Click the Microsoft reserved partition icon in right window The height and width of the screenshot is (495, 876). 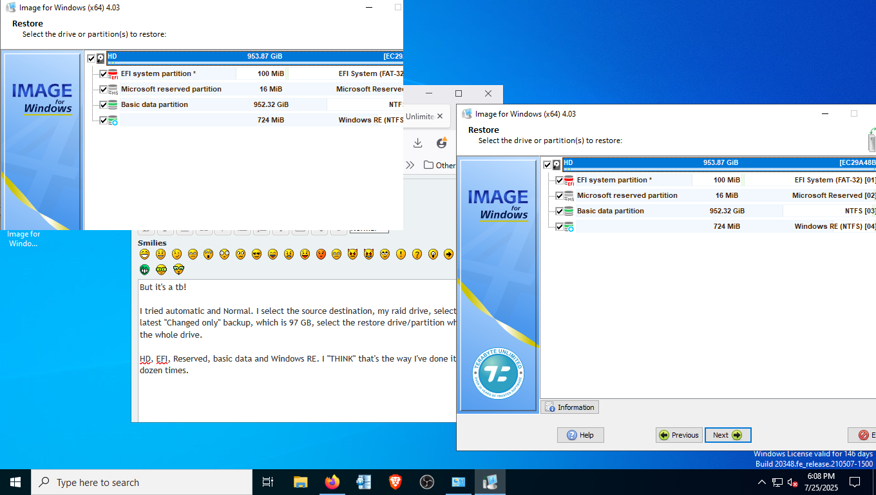pos(569,196)
